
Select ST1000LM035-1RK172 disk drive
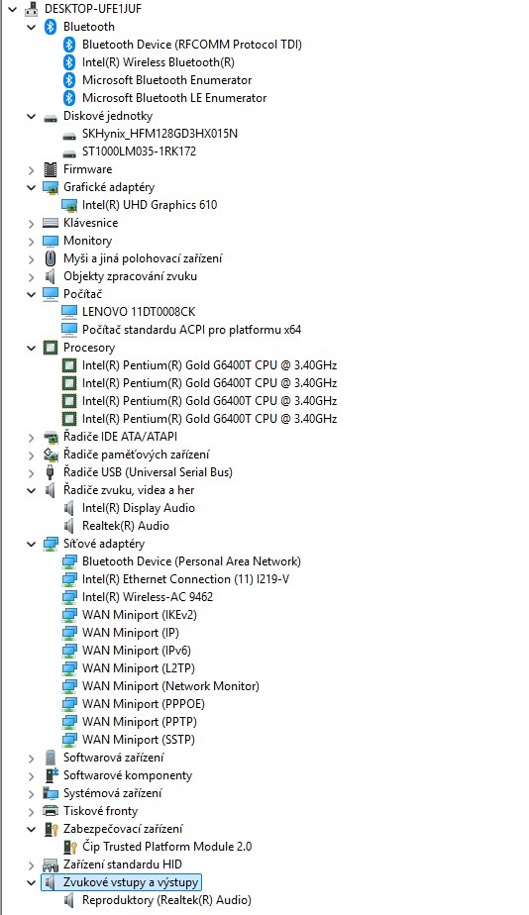(x=139, y=152)
